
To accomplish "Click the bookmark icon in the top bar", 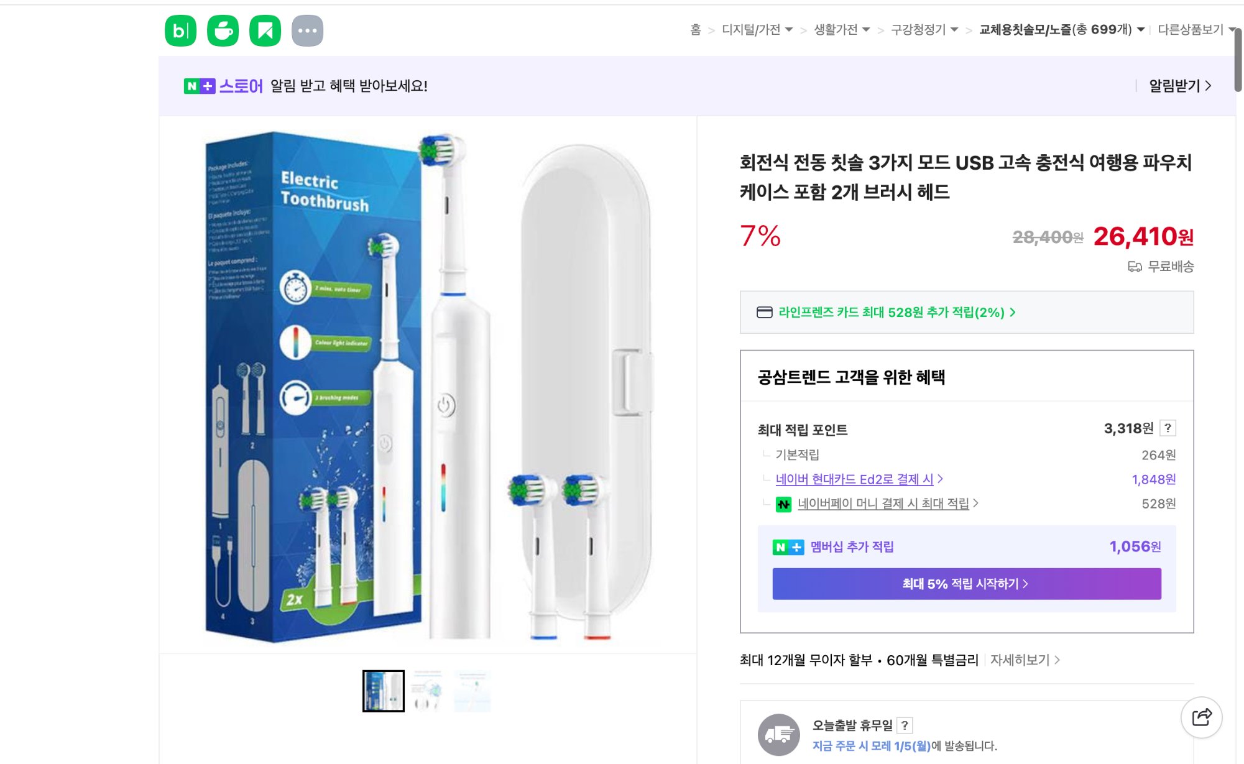I will [265, 30].
